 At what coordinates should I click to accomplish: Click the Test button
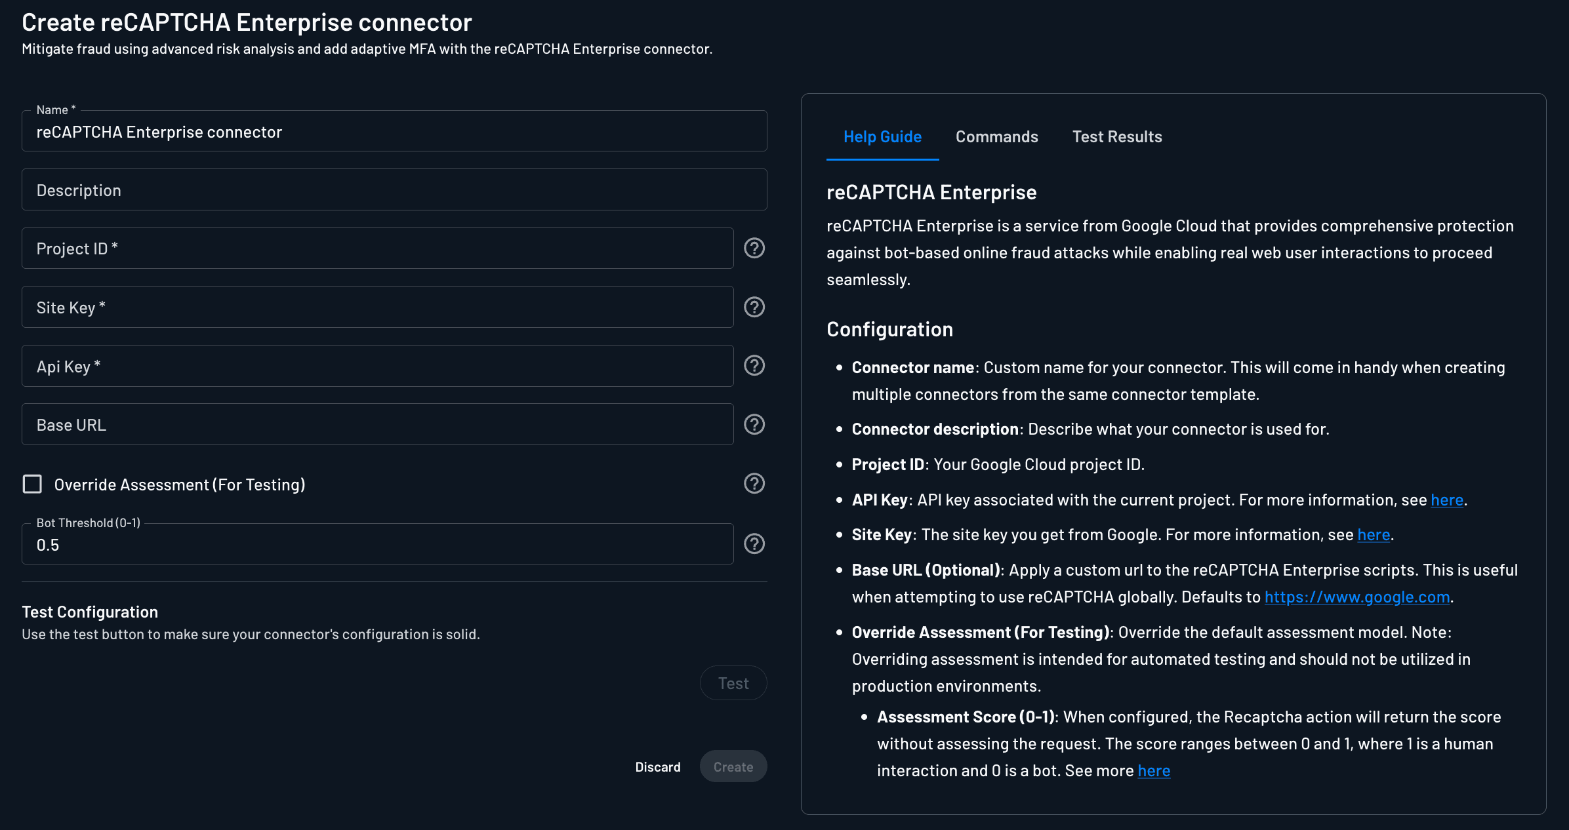coord(733,682)
